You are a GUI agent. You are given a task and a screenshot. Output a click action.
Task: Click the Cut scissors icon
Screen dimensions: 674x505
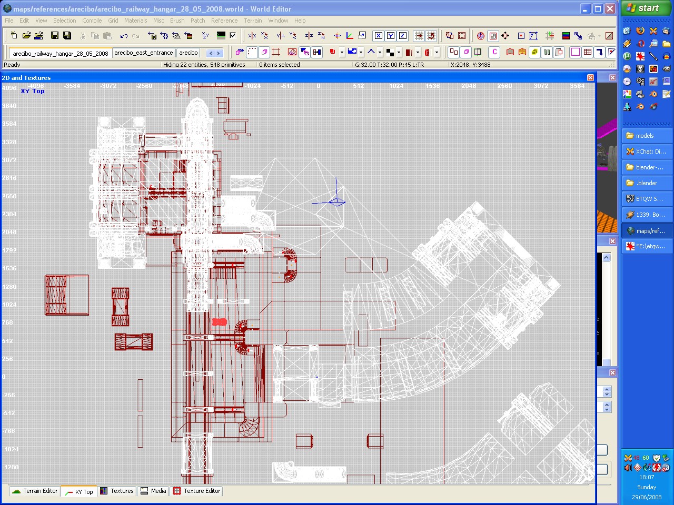coord(83,36)
